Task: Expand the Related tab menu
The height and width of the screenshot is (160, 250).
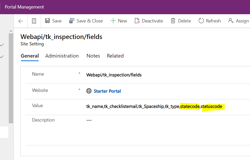Action: tap(115, 56)
